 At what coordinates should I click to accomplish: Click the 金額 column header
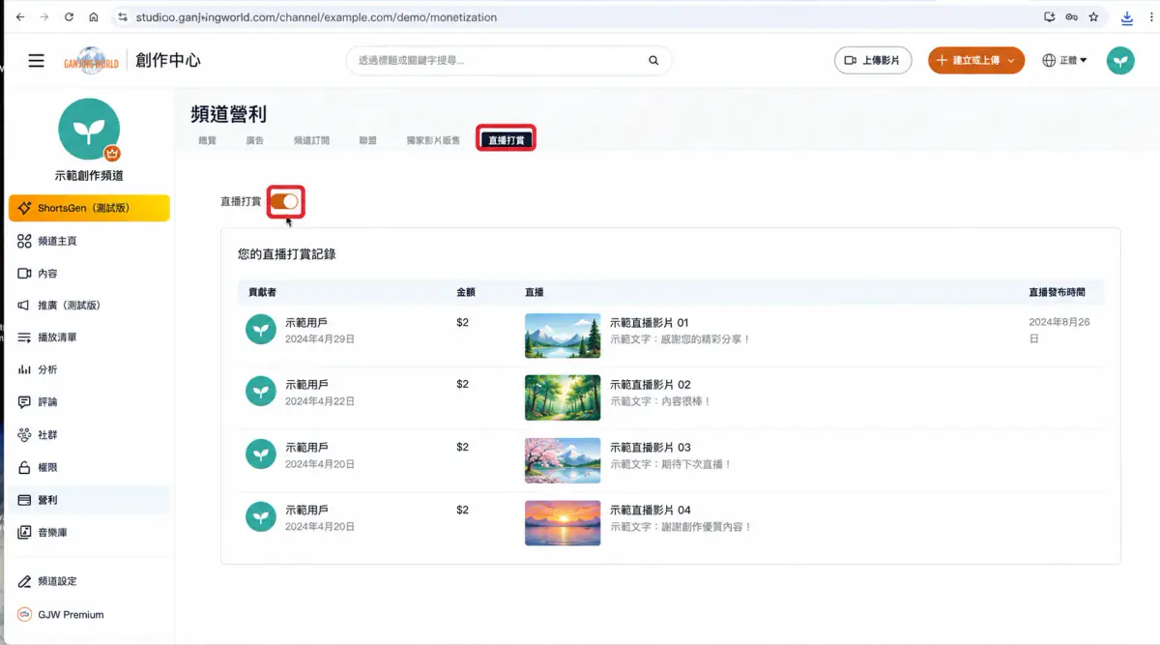pos(465,291)
